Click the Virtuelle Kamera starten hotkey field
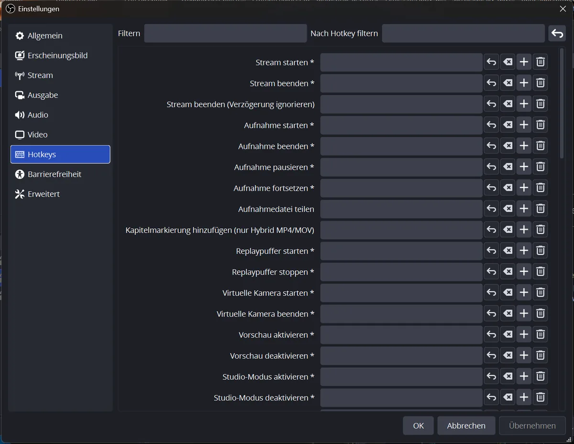The image size is (574, 444). pos(401,293)
